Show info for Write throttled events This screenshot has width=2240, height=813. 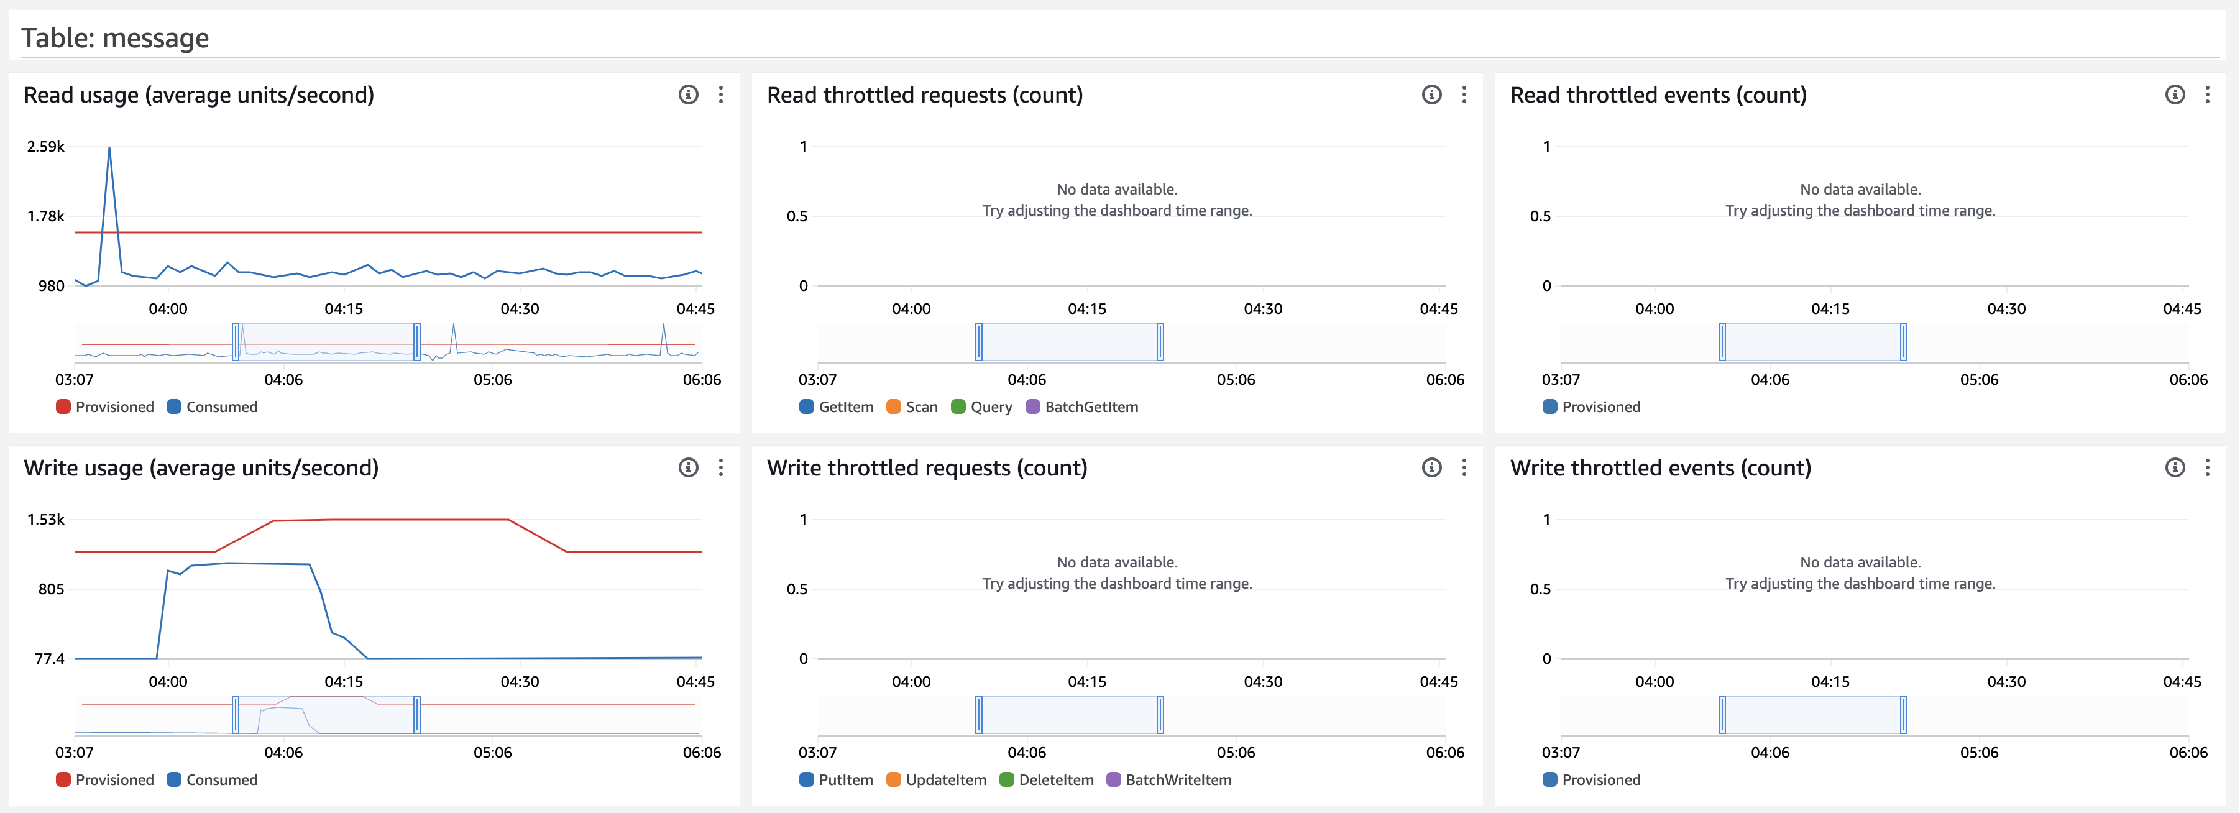coord(2175,468)
